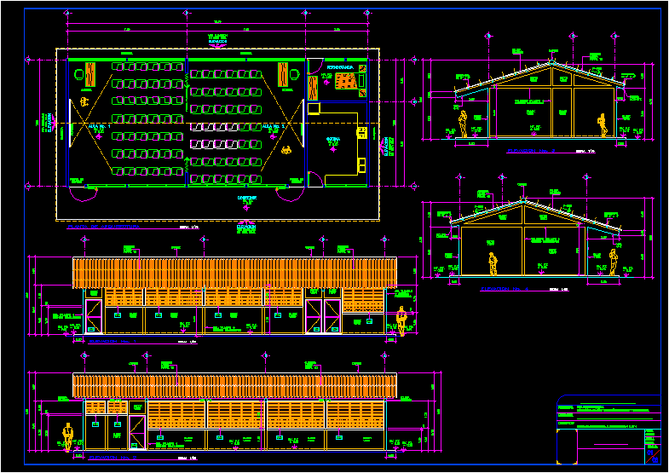Select human figure at left of Elevacion No. 3

(x=67, y=436)
